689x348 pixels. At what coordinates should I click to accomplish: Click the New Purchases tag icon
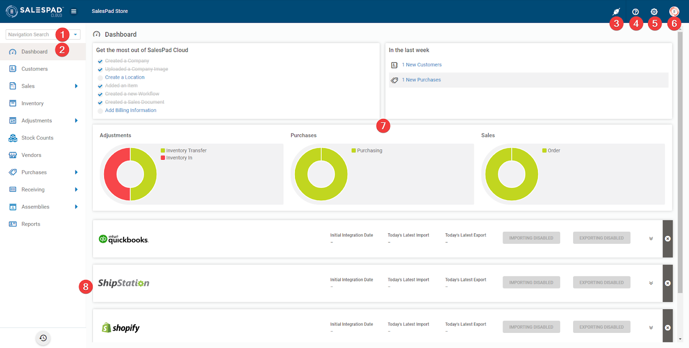pyautogui.click(x=394, y=80)
